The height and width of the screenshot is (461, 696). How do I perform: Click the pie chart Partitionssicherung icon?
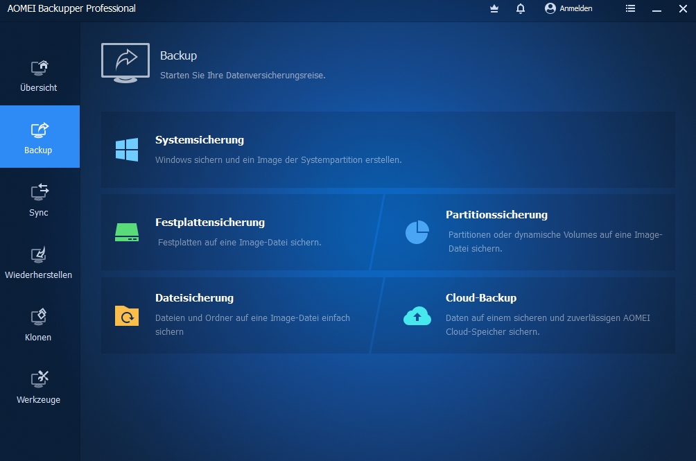tap(417, 232)
